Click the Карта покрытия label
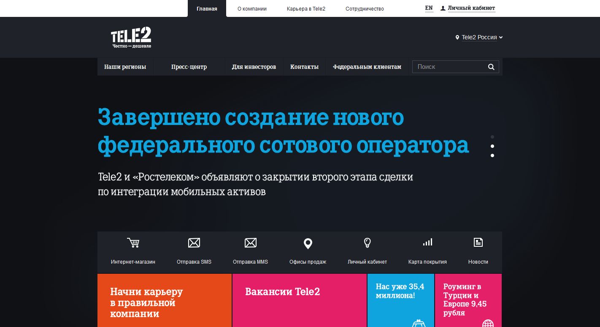 (427, 262)
